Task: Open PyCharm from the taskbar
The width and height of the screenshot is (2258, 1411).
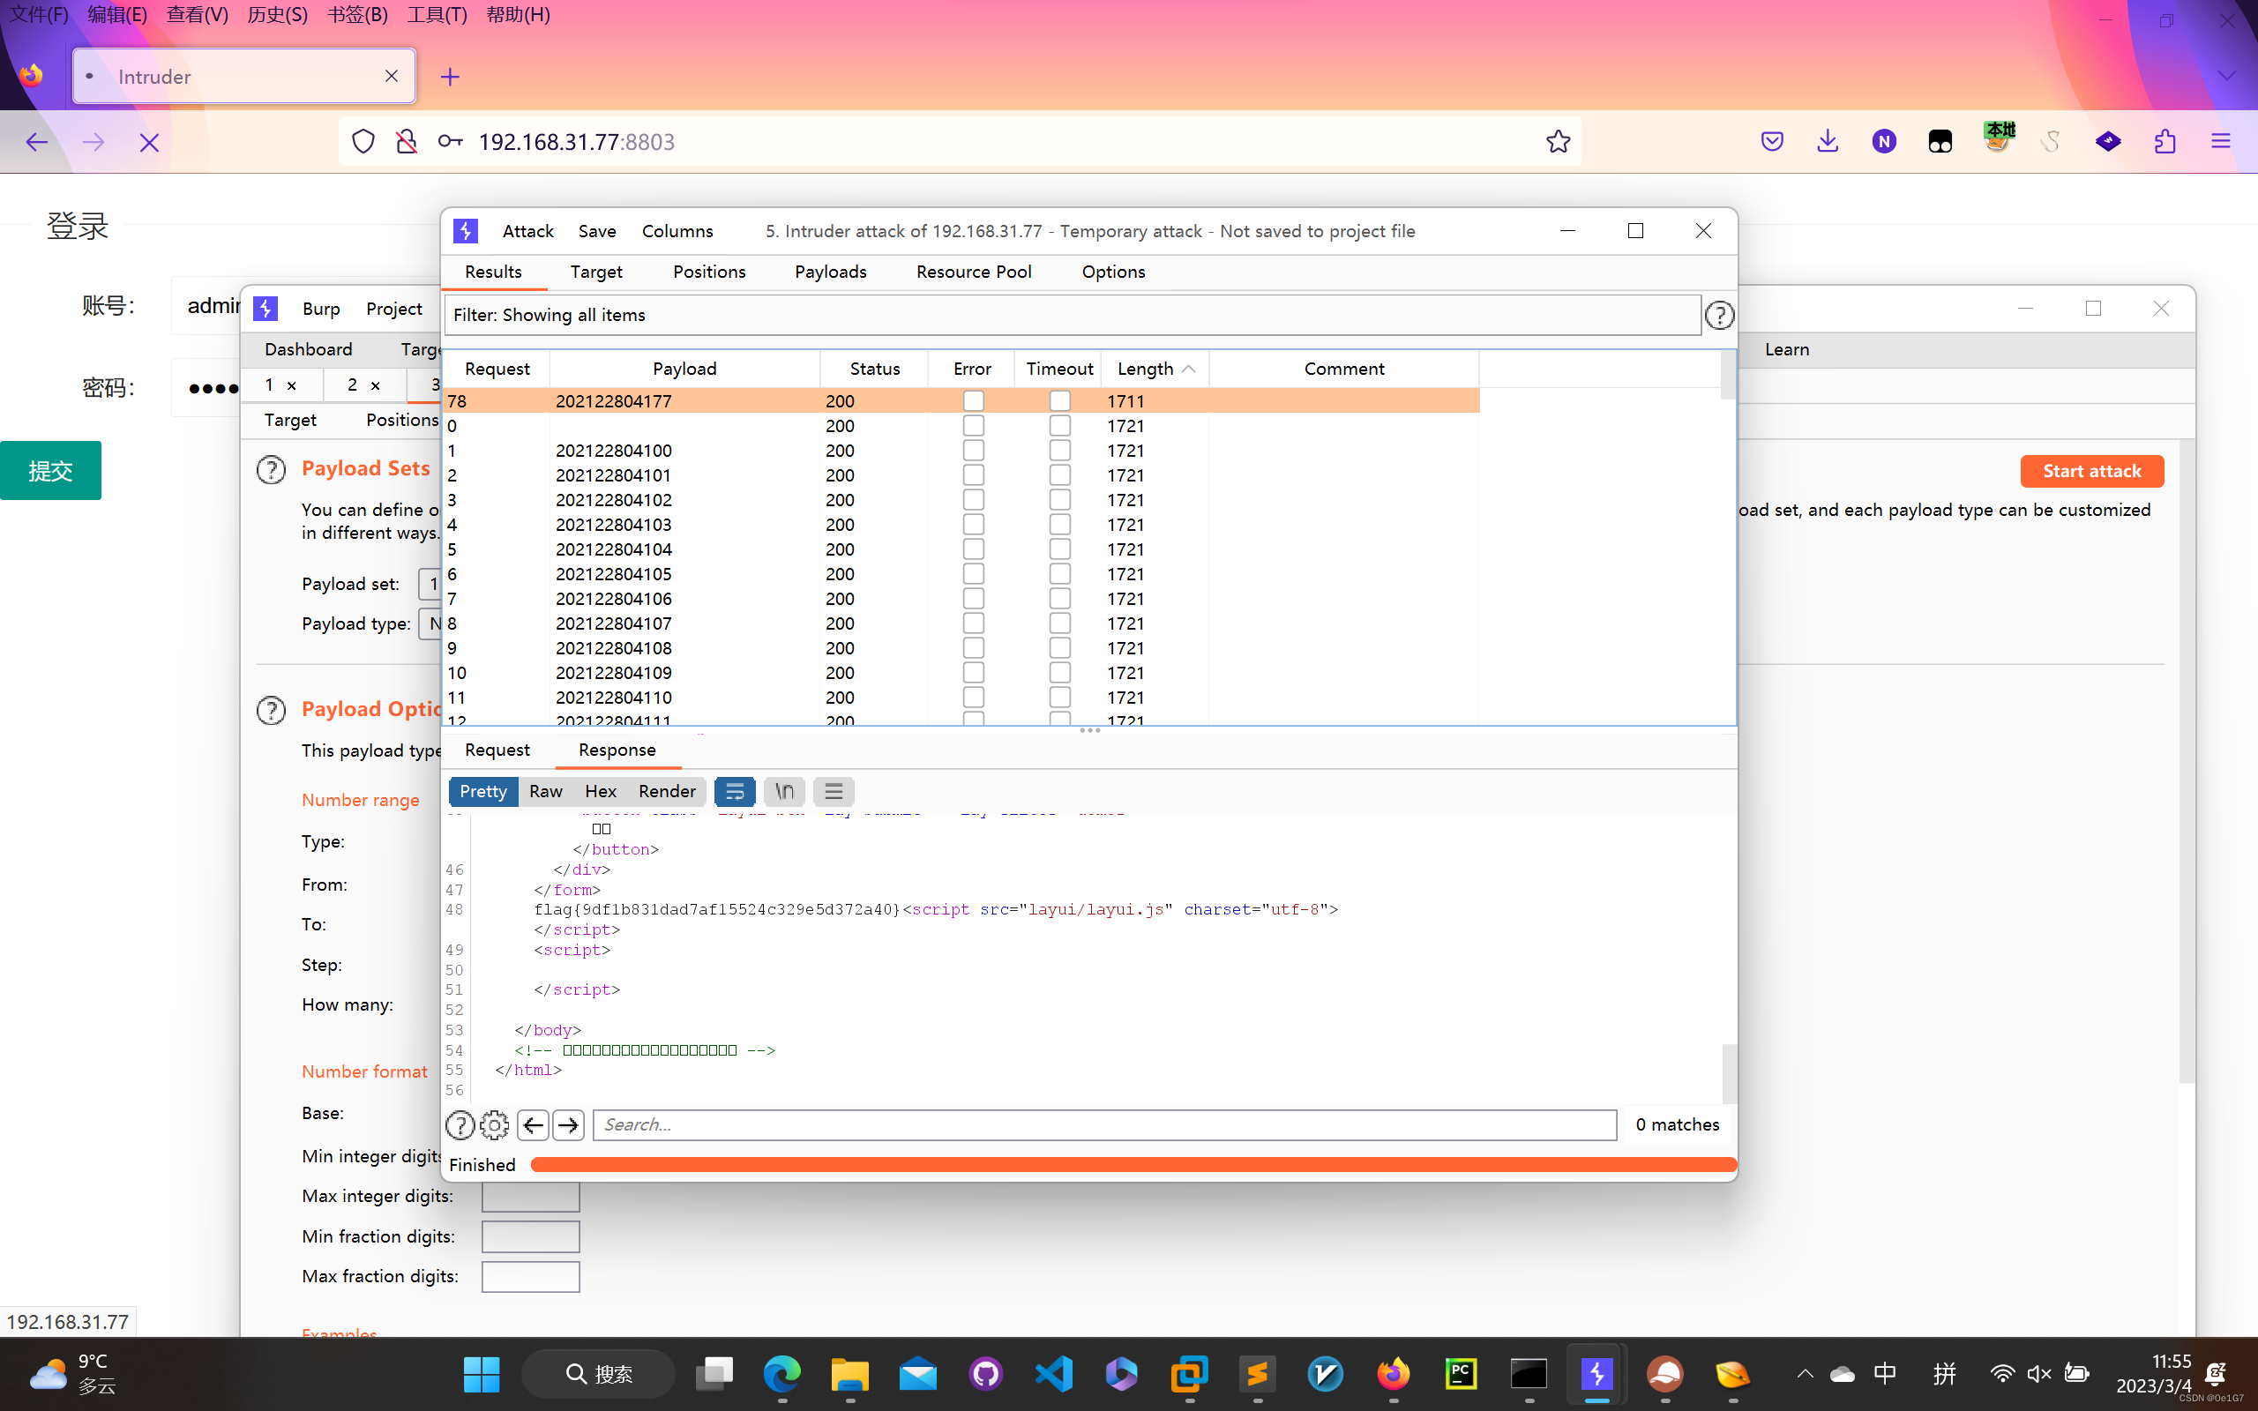Action: click(x=1461, y=1374)
